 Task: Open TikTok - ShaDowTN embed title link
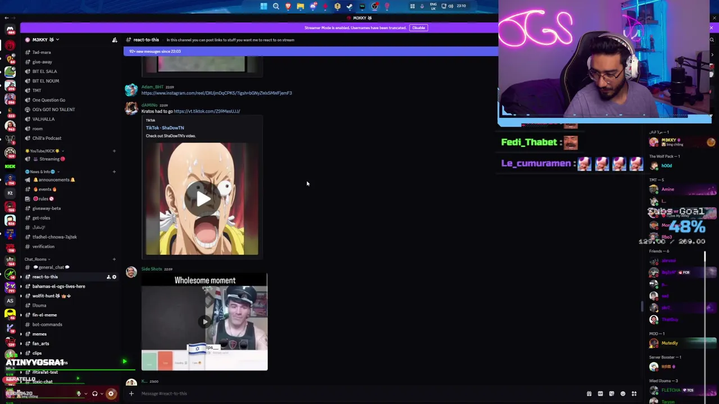point(165,128)
